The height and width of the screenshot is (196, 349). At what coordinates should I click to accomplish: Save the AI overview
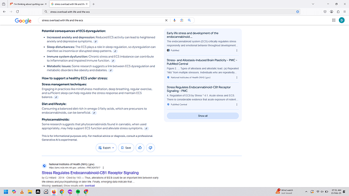tap(126, 148)
